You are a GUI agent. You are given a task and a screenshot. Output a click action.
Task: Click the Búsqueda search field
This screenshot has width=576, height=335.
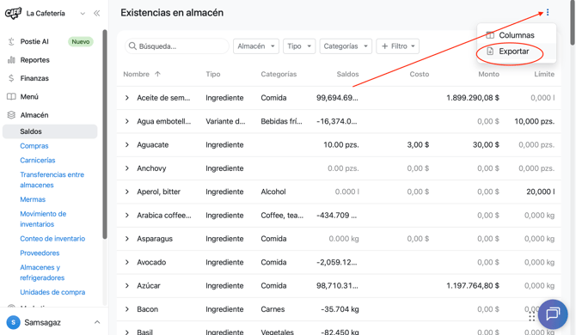[x=177, y=46]
